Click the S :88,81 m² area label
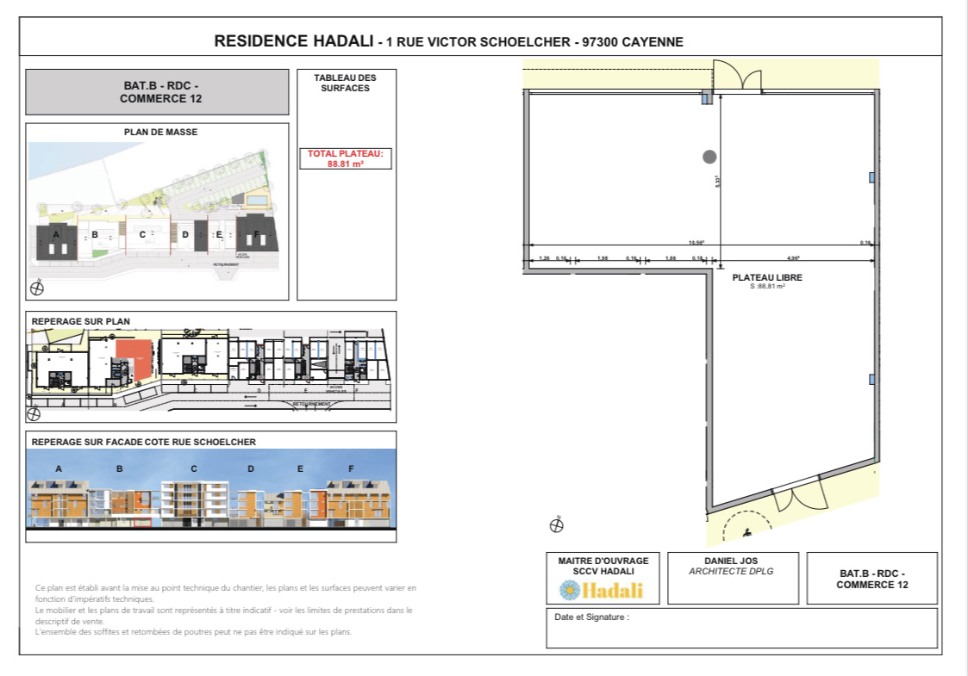The image size is (968, 676). 767,286
